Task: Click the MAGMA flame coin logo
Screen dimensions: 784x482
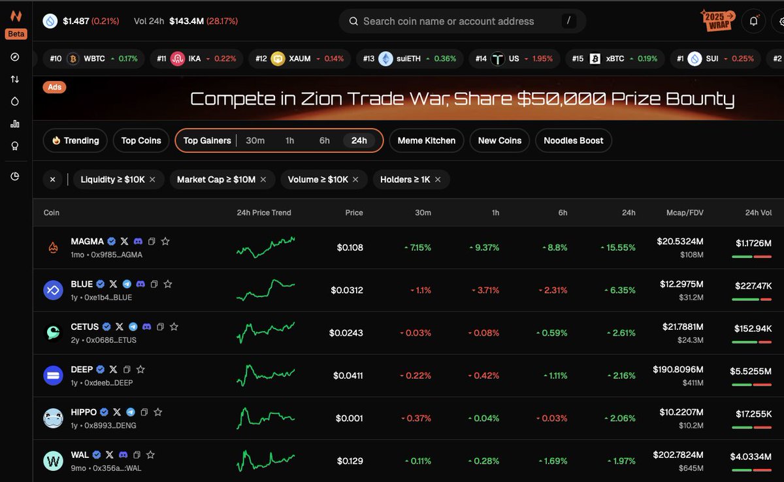Action: click(x=53, y=248)
